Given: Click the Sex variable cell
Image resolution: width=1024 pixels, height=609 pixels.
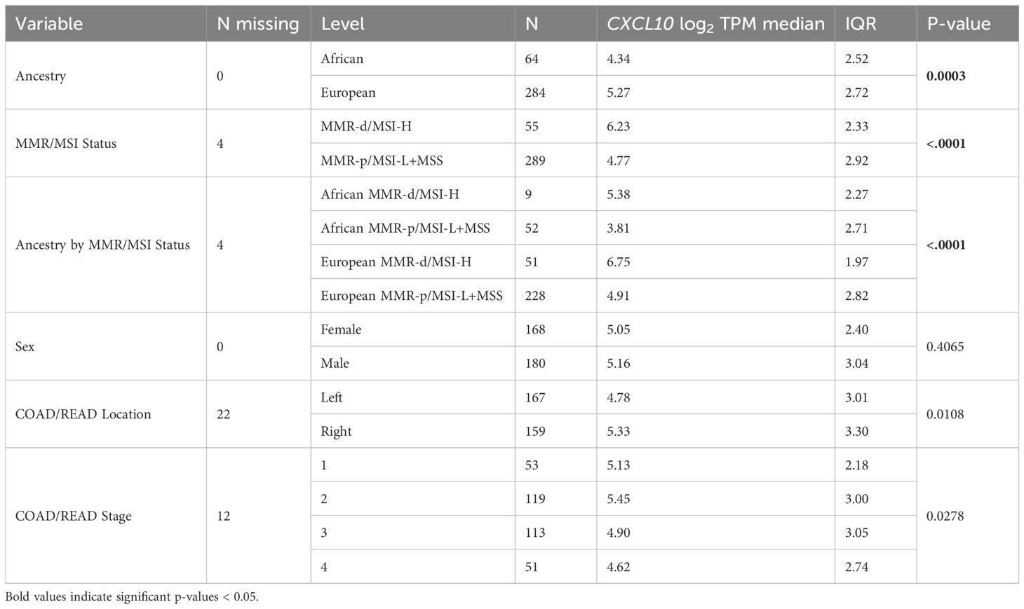Looking at the screenshot, I should (25, 347).
